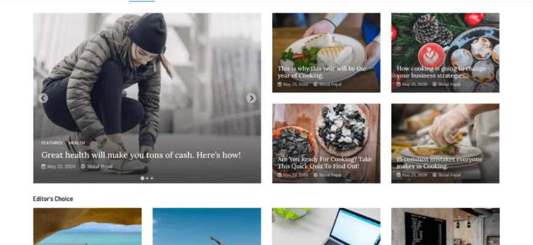Click Shital Popal author link on the 15 mistakes card

[x=449, y=175]
